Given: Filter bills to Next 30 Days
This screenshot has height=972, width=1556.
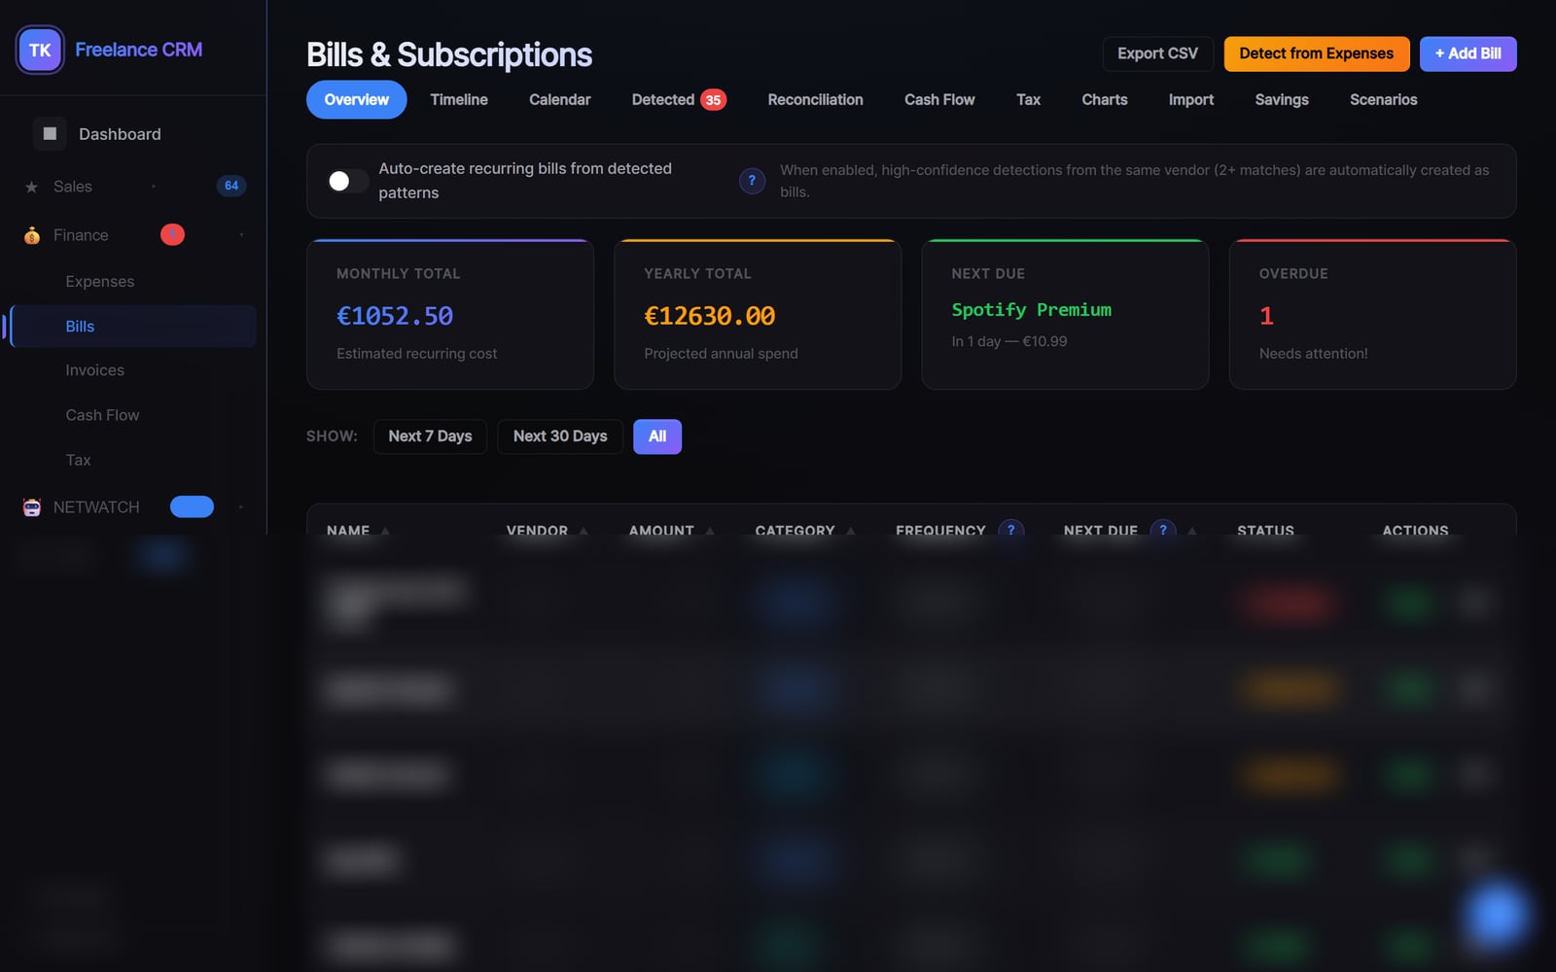Looking at the screenshot, I should pyautogui.click(x=560, y=436).
